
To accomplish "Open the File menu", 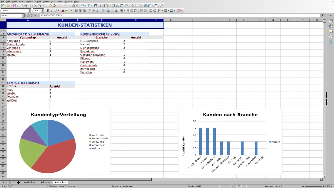I will click(3, 1).
